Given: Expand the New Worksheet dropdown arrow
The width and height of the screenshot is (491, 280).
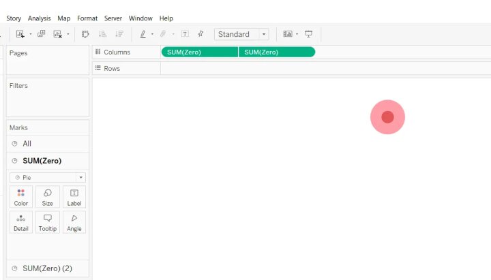Looking at the screenshot, I should 31,34.
